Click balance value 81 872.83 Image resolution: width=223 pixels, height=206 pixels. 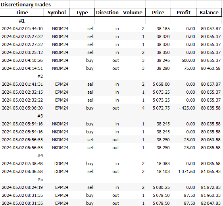pyautogui.click(x=211, y=187)
